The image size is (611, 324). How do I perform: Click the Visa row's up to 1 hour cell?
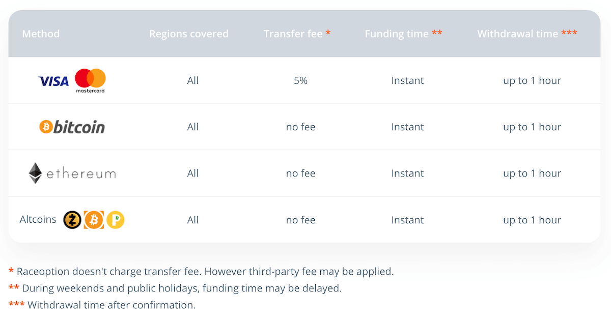click(532, 80)
